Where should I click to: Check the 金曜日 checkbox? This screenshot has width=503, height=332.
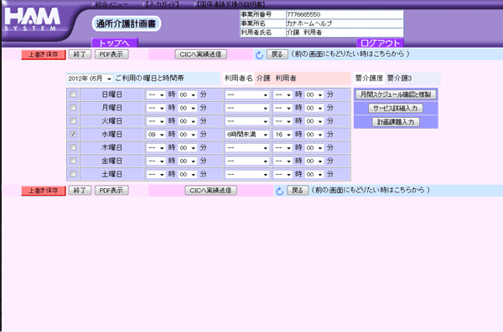(x=73, y=161)
